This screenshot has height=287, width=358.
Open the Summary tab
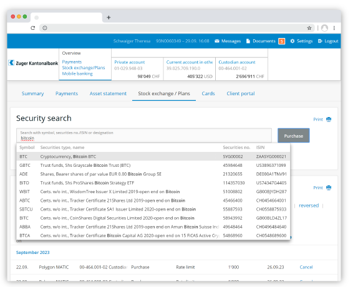[x=32, y=93]
